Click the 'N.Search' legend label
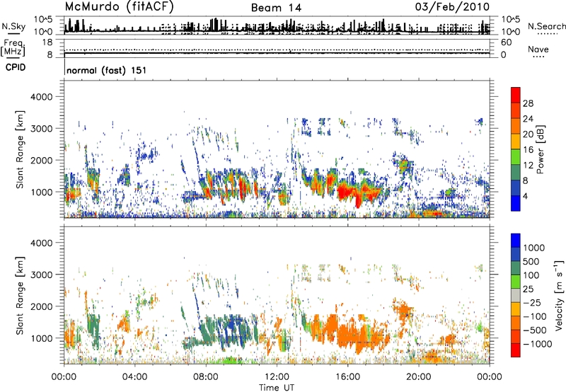The image size is (566, 392). tap(546, 26)
